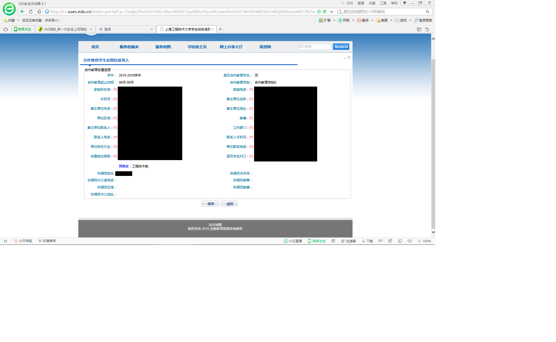Expand the 扩展 extensions dropdown arrow
This screenshot has height=342, width=556.
tap(334, 20)
